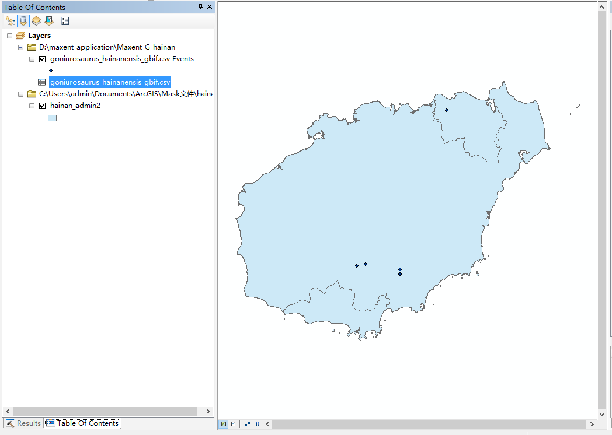Click TOC horizontal scrollbar thumb
612x435 pixels.
click(105, 411)
